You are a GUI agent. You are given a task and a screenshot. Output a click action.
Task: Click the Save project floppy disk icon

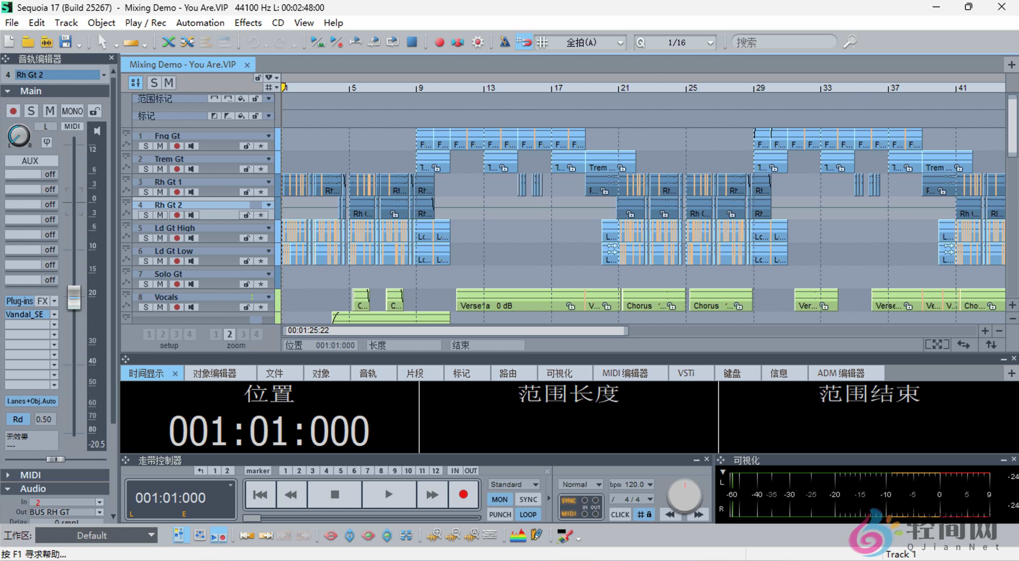65,42
